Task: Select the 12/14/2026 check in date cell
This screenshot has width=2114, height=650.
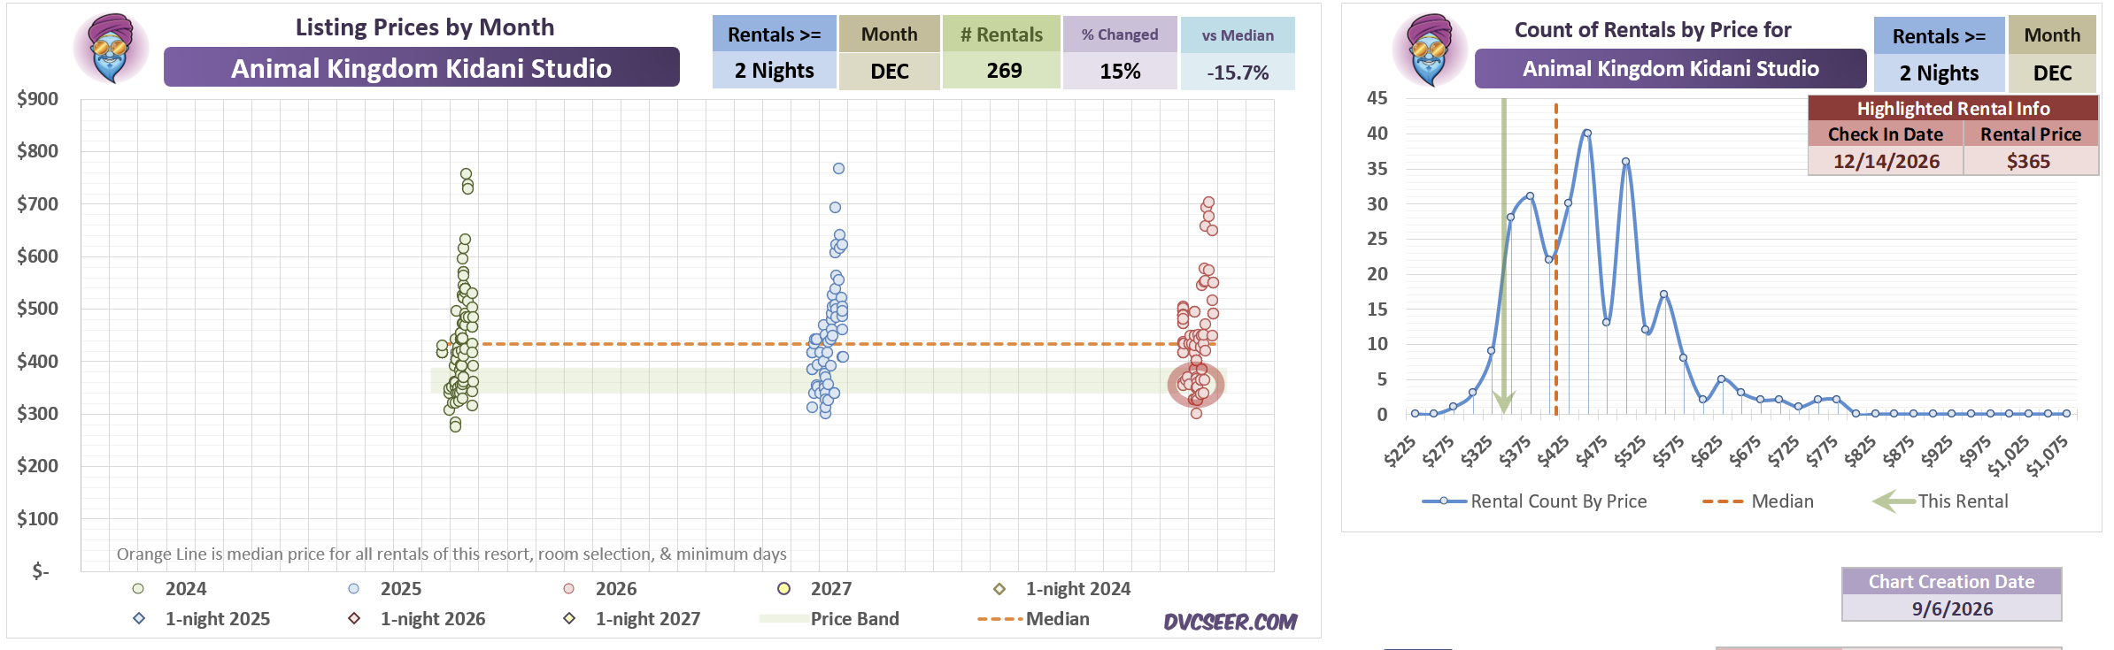Action: (x=1886, y=162)
